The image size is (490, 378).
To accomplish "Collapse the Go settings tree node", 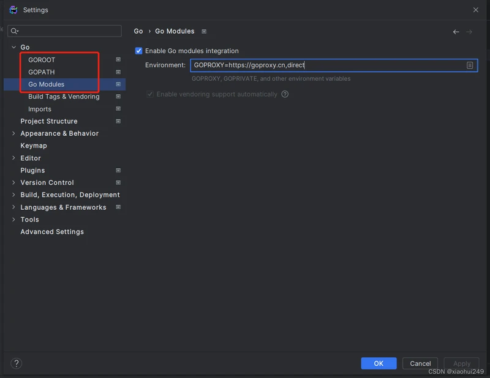I will point(13,47).
